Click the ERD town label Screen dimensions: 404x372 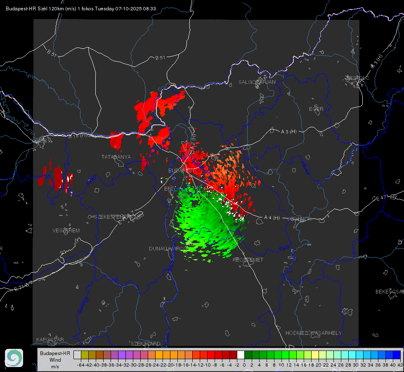coord(169,189)
